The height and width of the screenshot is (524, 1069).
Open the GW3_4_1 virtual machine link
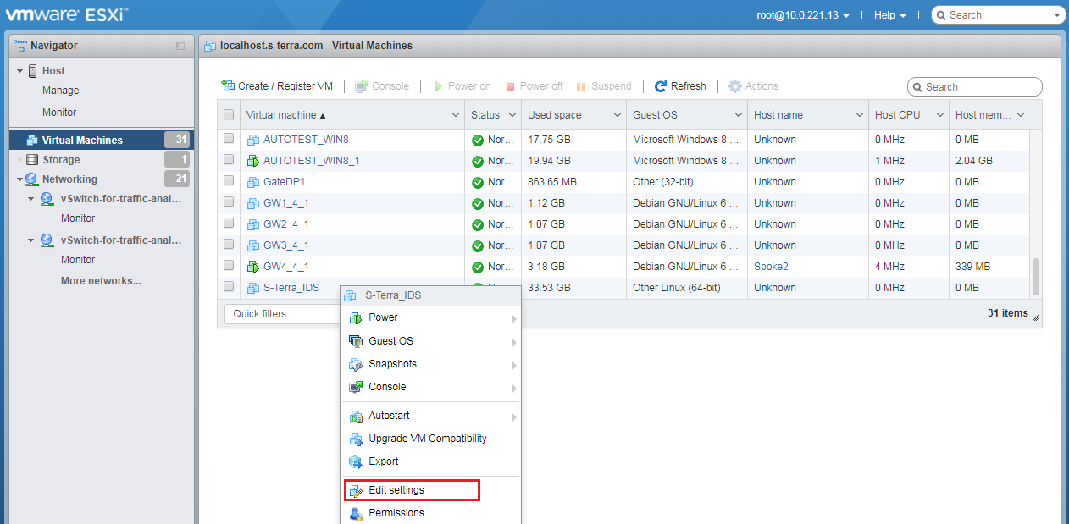tap(285, 245)
